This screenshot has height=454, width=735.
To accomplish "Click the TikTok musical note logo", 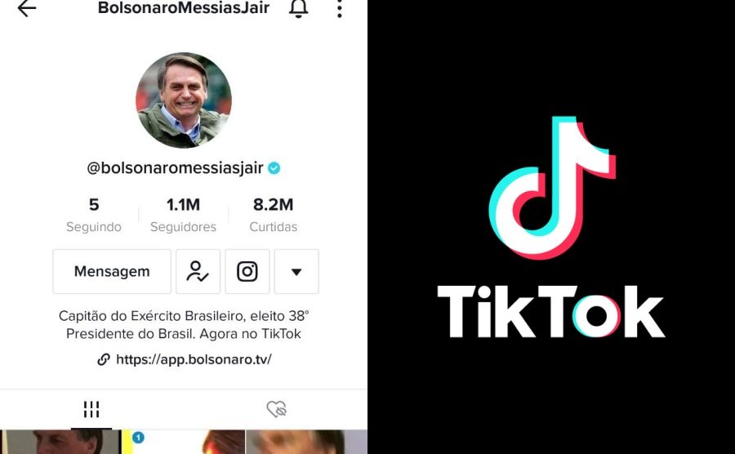I will point(552,188).
